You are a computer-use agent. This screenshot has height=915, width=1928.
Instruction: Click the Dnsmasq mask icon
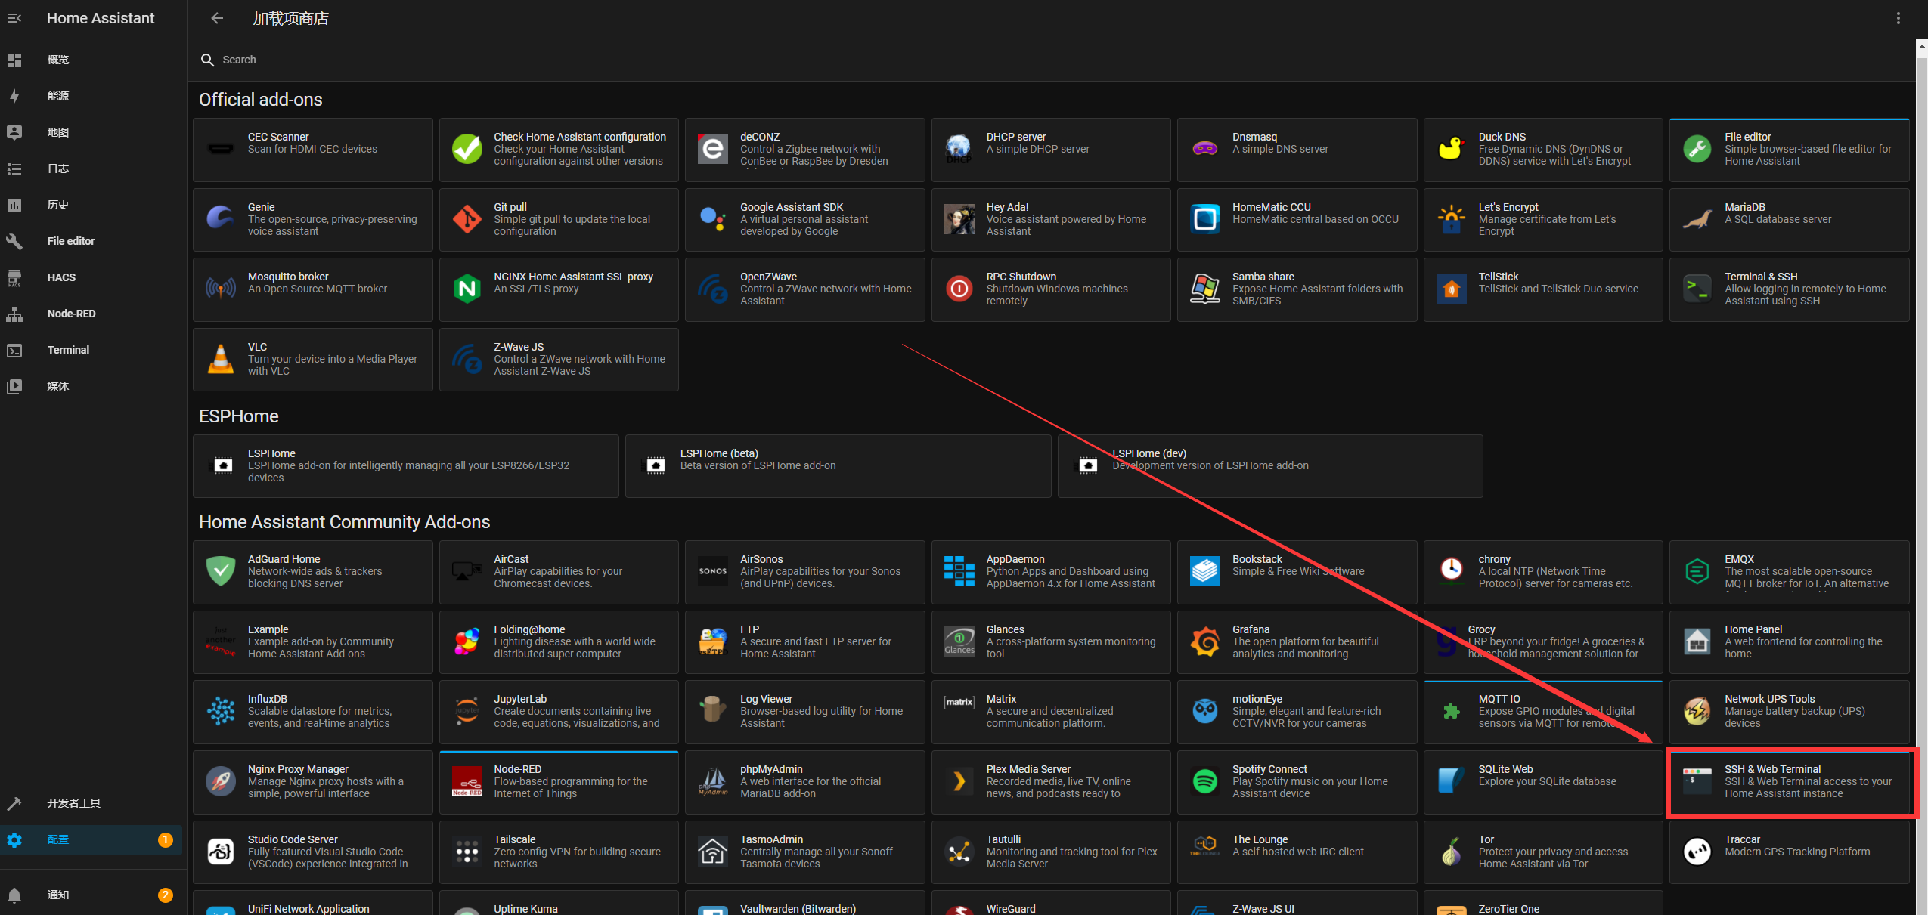pos(1205,149)
